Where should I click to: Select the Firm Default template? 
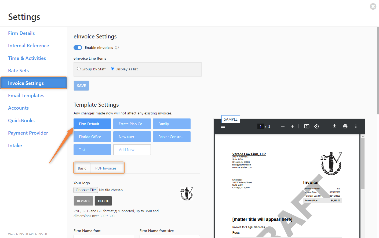[x=92, y=124]
